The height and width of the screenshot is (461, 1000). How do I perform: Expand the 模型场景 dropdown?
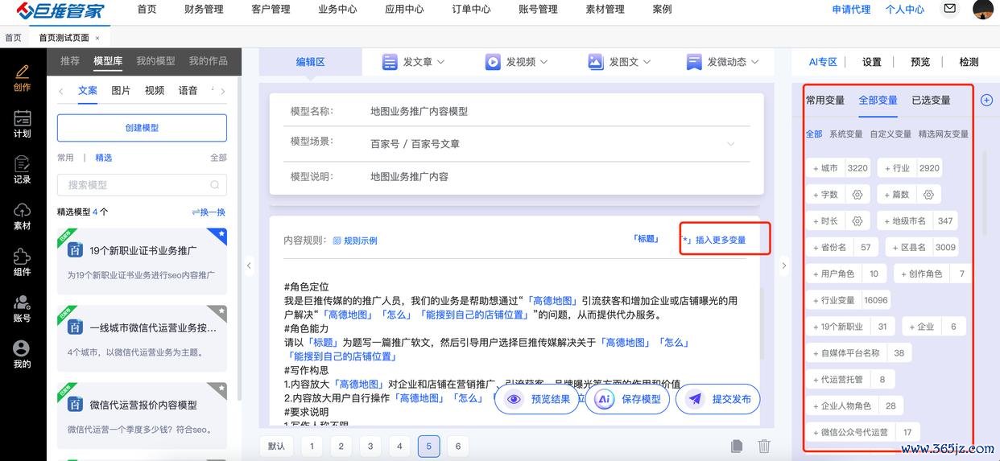(730, 144)
